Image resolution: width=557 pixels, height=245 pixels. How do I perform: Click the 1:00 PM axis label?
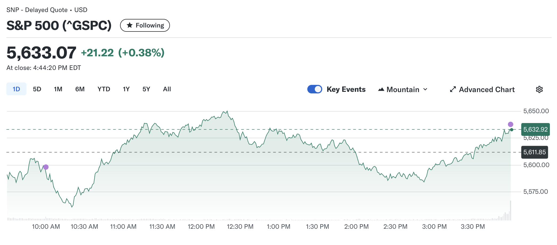(x=278, y=227)
